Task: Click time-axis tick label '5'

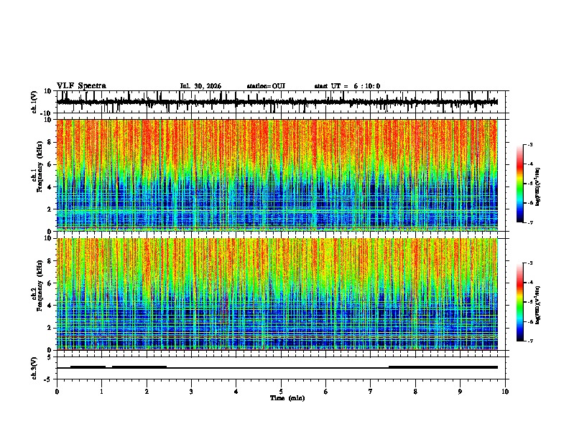Action: 281,392
